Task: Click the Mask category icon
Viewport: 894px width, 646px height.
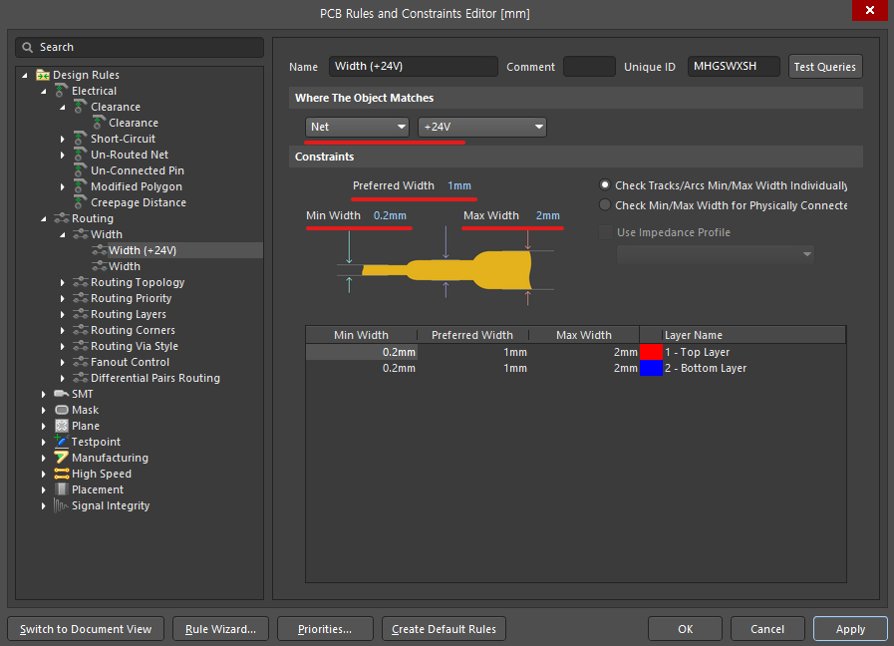Action: click(x=62, y=410)
